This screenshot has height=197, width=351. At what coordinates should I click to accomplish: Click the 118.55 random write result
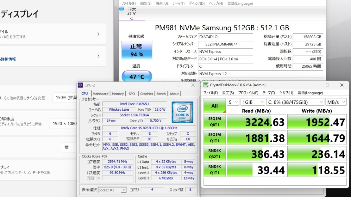click(x=317, y=170)
